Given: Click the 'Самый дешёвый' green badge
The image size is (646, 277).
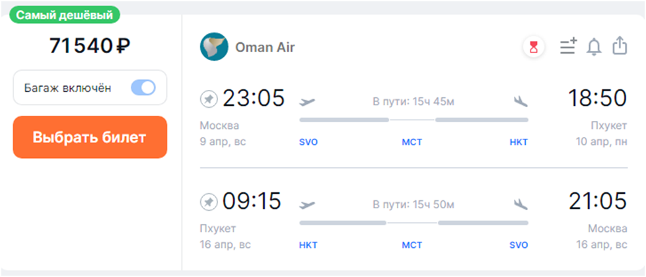Looking at the screenshot, I should tap(64, 15).
